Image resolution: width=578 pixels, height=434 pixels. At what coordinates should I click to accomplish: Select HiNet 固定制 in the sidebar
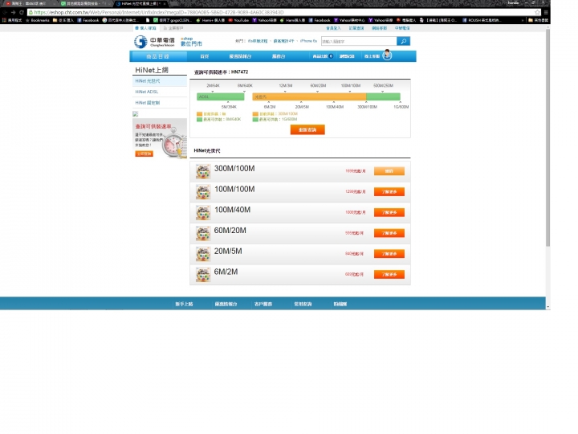(160, 103)
